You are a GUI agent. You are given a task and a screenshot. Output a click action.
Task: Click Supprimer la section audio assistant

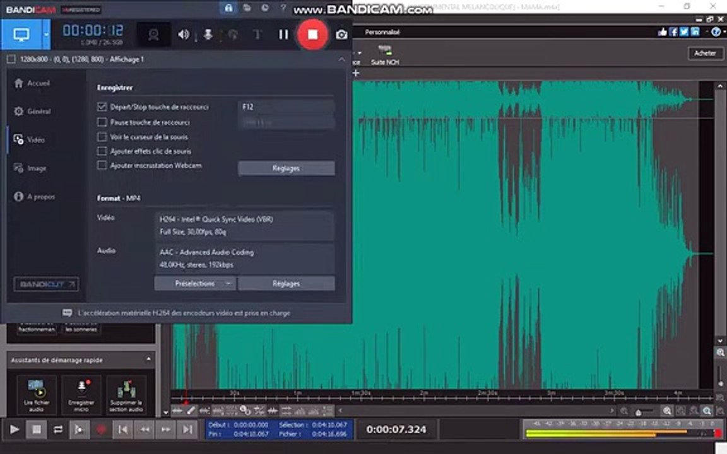coord(126,395)
